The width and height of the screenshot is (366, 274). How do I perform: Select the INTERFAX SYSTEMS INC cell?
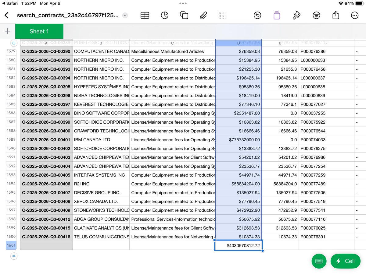(101, 175)
